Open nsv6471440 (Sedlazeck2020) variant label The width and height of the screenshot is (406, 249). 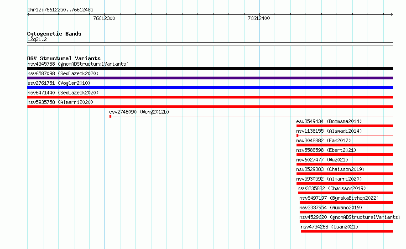click(x=63, y=93)
